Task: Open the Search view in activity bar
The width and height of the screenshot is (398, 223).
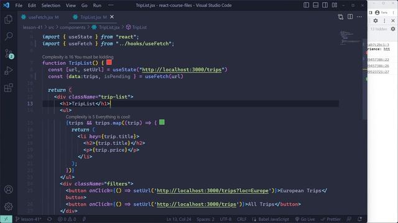Action: tap(8, 36)
